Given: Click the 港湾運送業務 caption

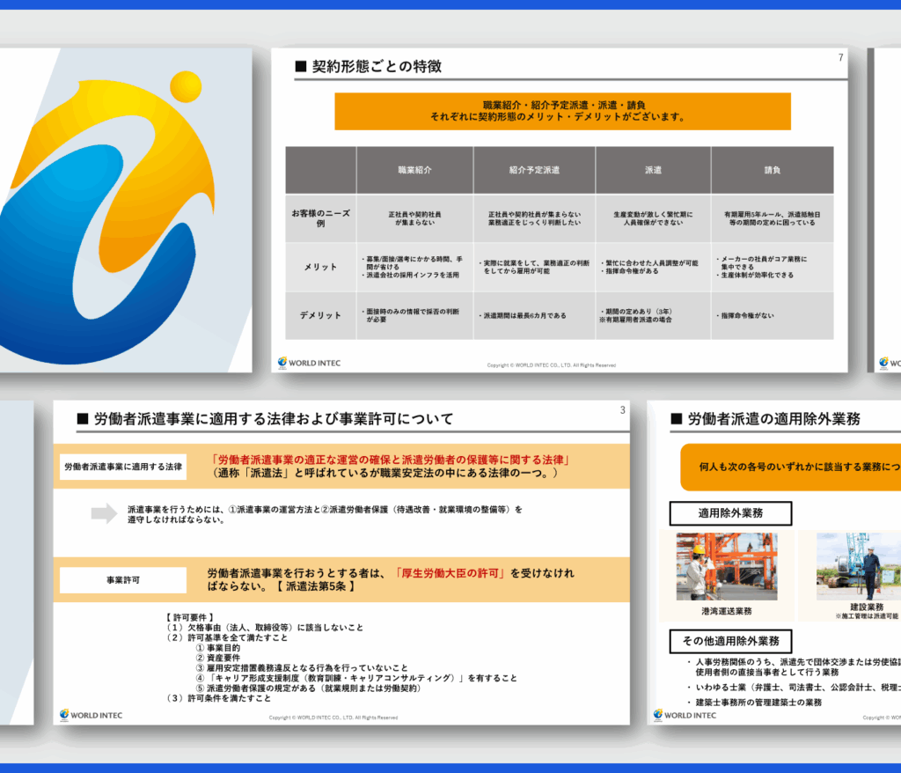Looking at the screenshot, I should point(726,611).
